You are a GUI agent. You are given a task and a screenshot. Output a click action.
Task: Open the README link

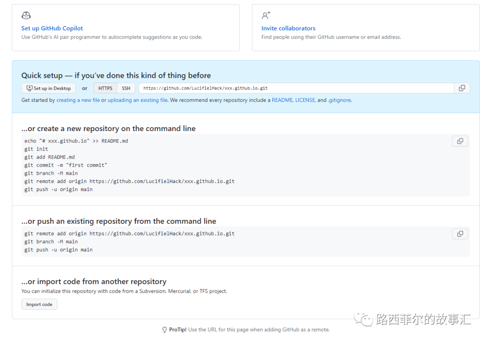click(x=282, y=100)
